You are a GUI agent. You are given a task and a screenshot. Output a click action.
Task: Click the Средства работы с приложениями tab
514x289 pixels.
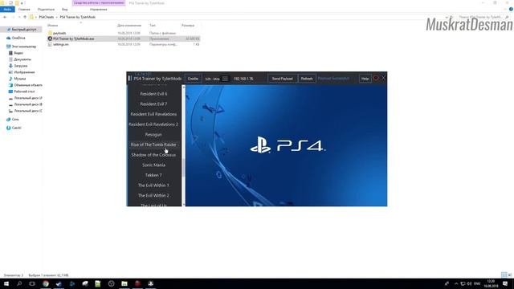(x=99, y=3)
